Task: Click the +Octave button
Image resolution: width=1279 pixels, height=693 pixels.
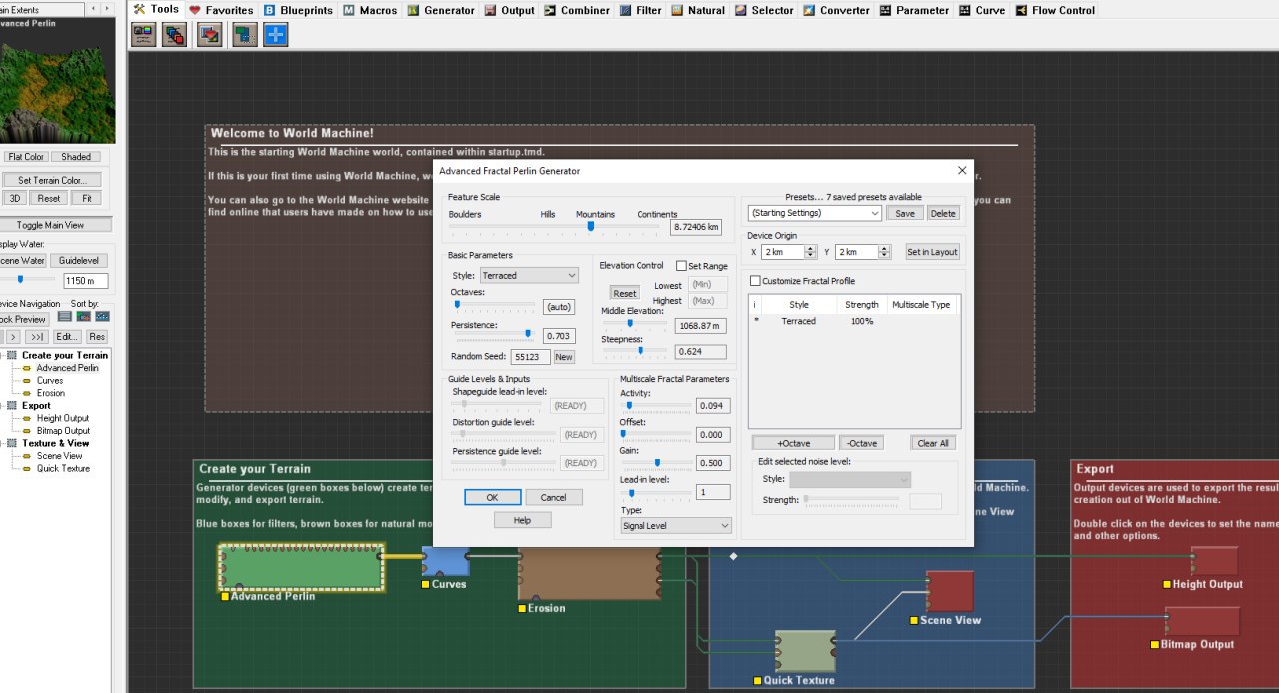Action: pos(793,443)
